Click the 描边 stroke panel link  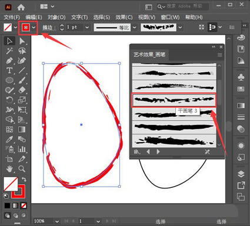[x=49, y=28]
